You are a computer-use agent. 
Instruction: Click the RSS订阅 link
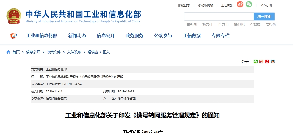pyautogui.click(x=266, y=5)
